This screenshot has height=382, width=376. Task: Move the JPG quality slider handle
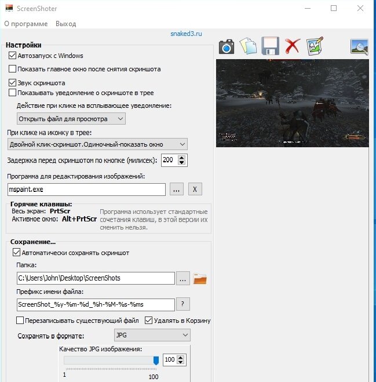pos(156,361)
